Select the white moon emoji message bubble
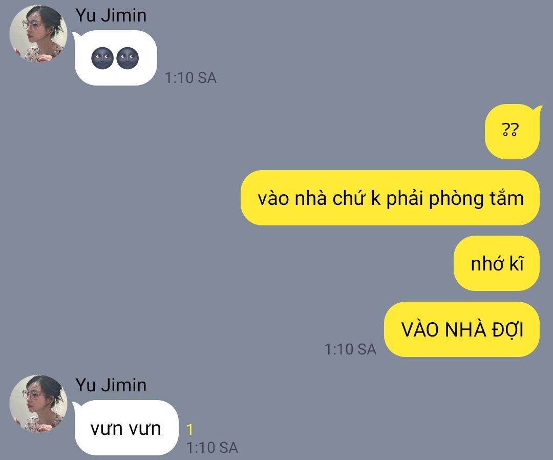Image resolution: width=553 pixels, height=460 pixels. (116, 58)
